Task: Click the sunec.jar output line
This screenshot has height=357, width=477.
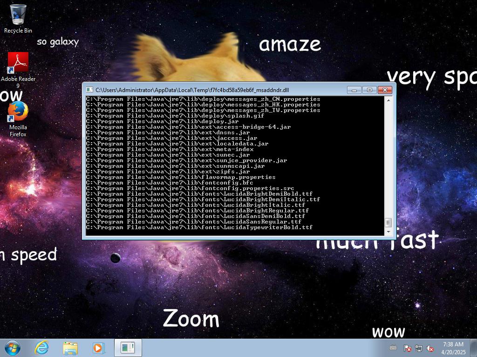Action: 168,155
